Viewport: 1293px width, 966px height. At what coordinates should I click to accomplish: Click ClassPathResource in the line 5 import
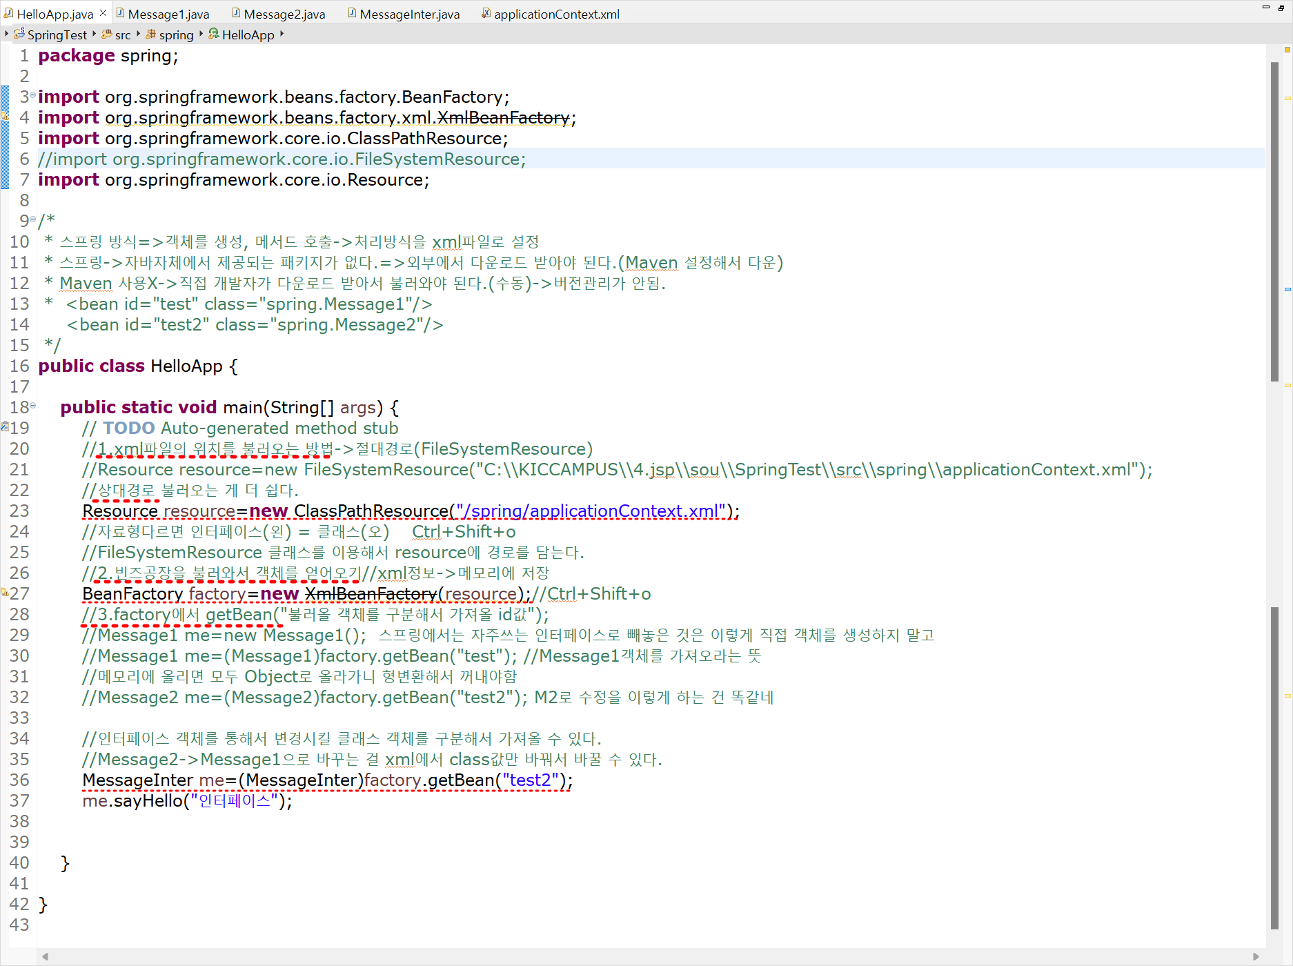pyautogui.click(x=424, y=139)
